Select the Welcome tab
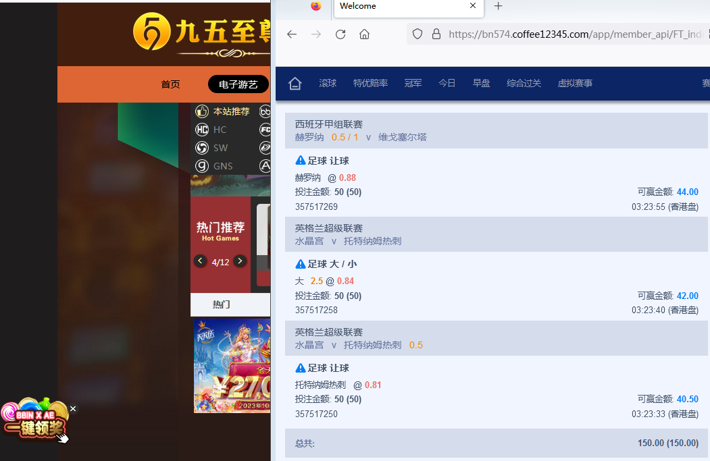The image size is (710, 461). [409, 7]
